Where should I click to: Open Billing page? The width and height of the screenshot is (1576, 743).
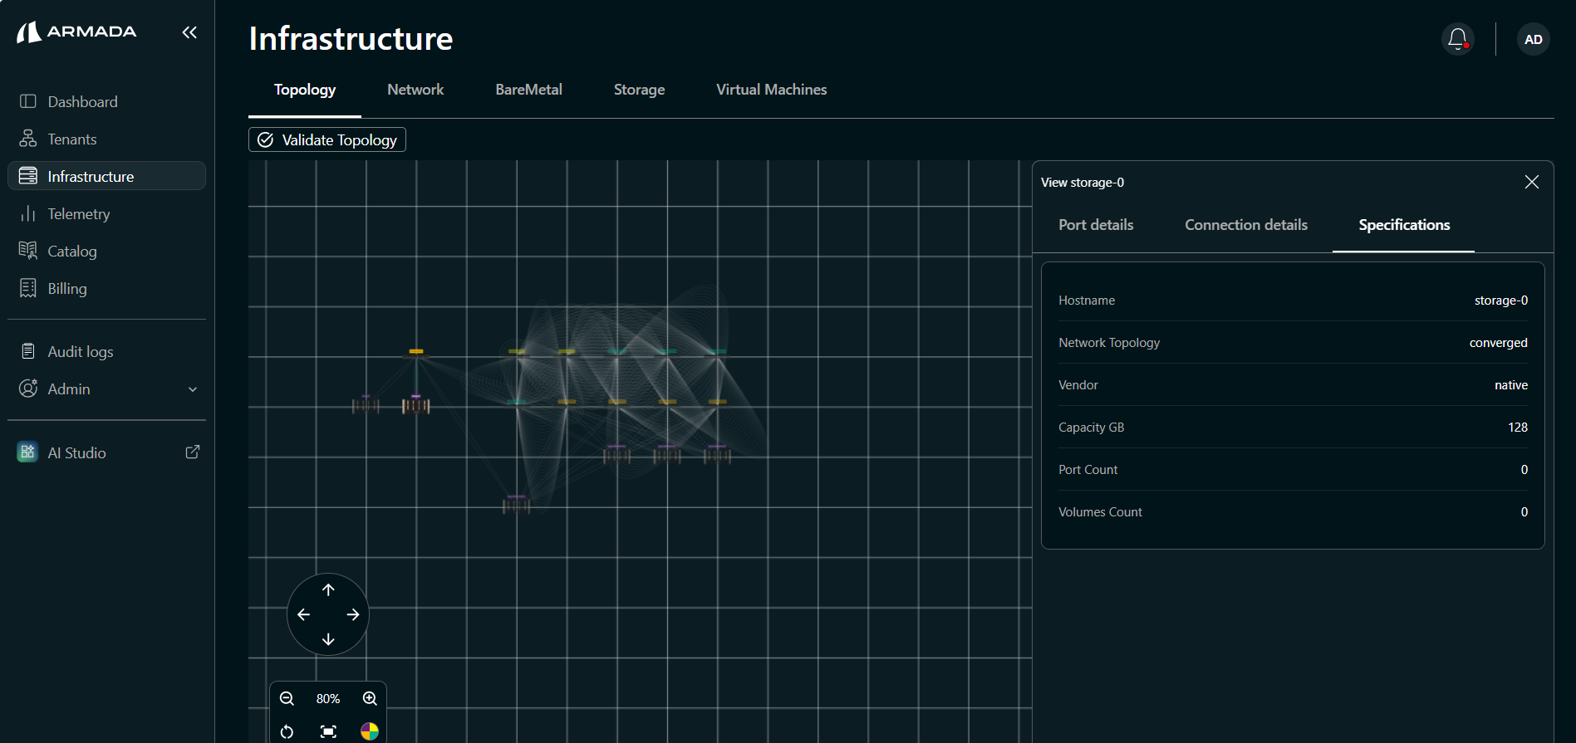106,288
